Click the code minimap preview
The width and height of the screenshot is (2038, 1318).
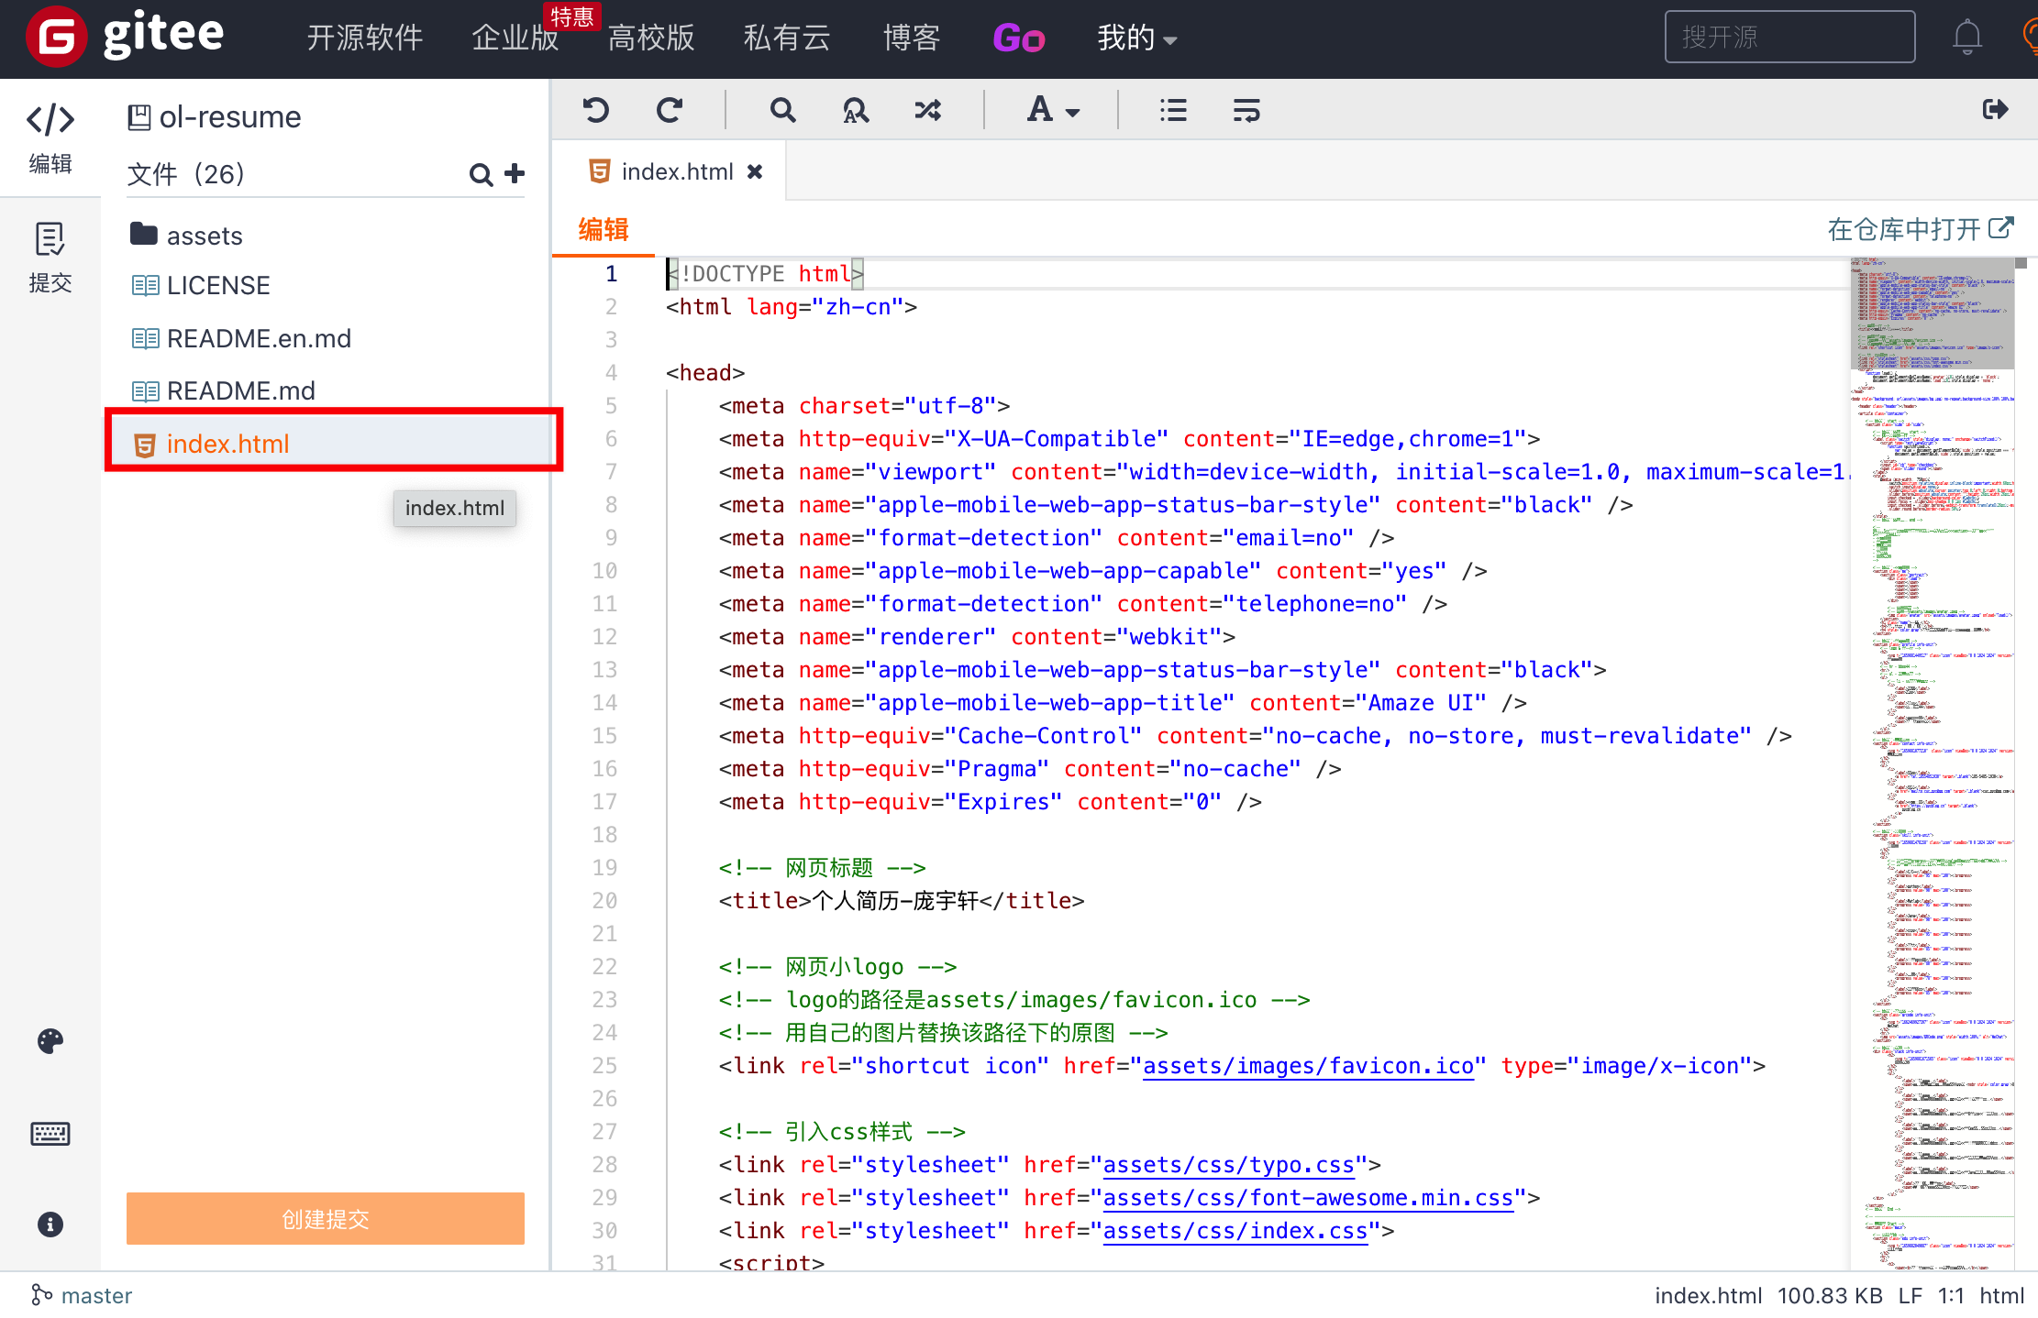coord(1932,763)
